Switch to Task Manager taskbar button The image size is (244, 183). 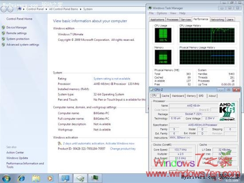[x=95, y=178]
